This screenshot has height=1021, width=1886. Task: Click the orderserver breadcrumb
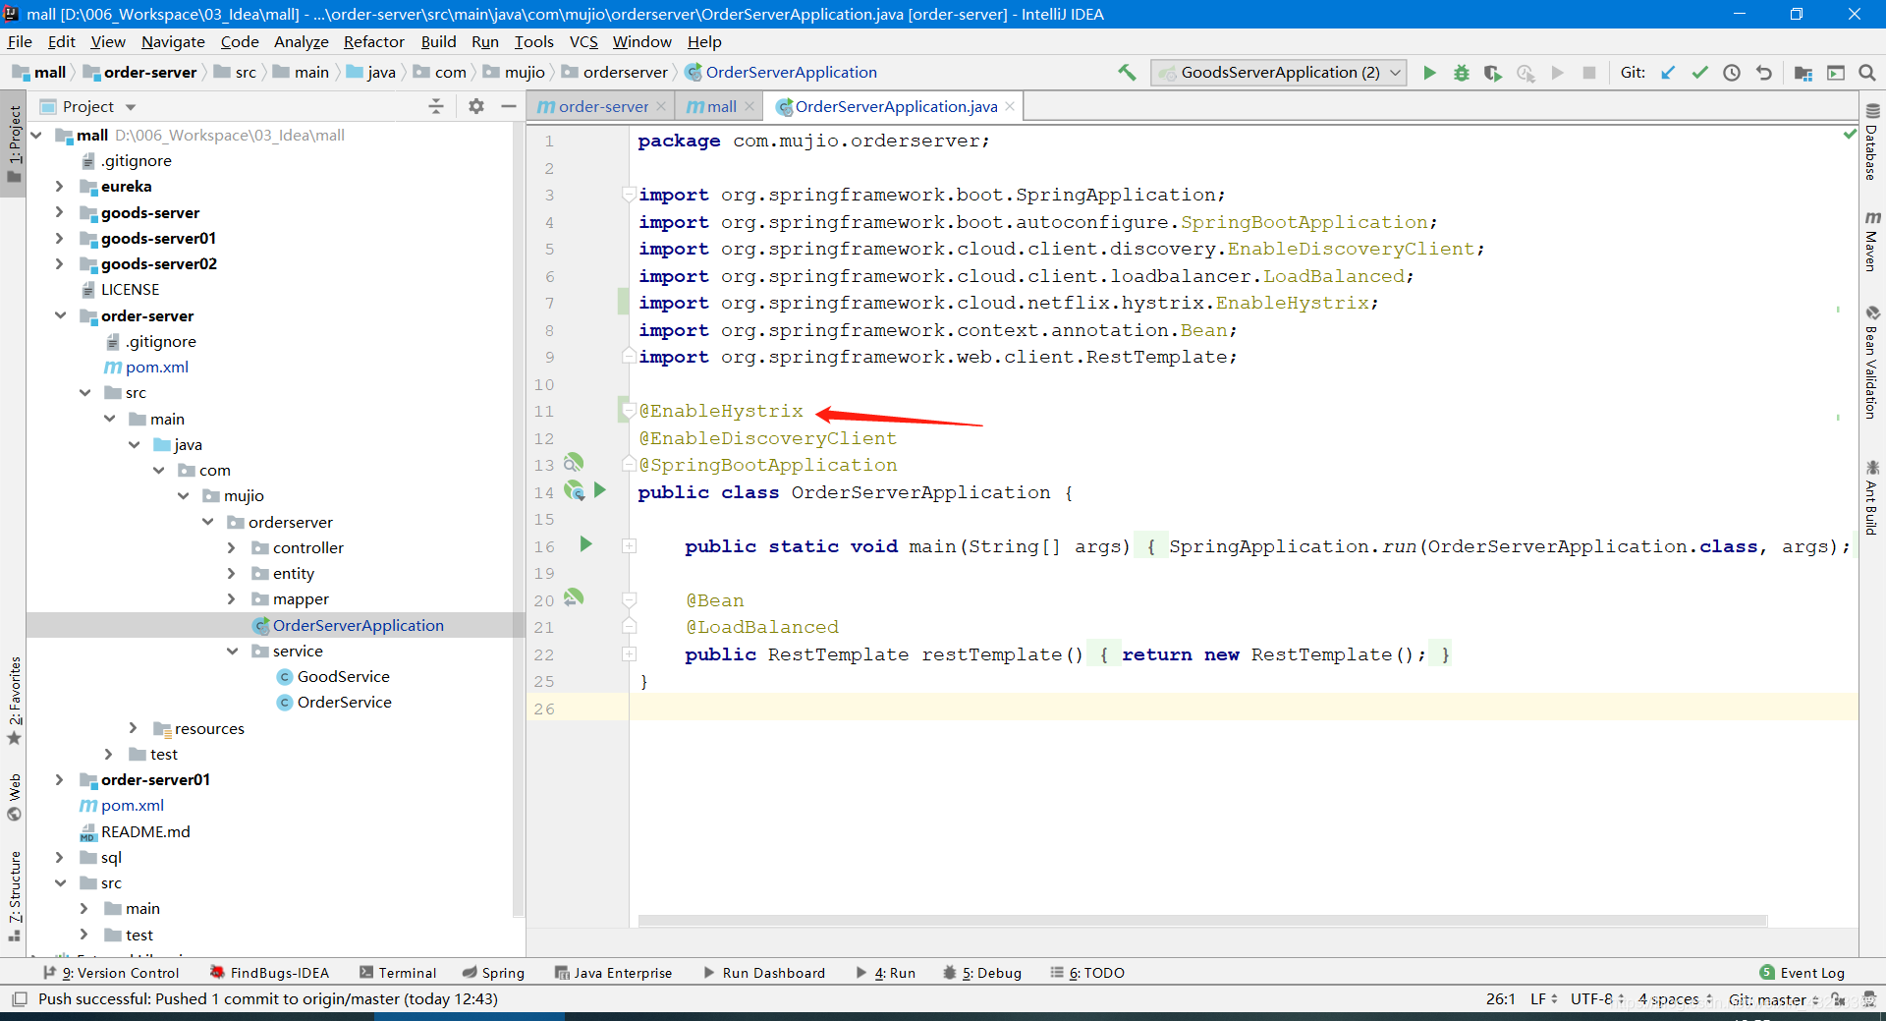click(x=625, y=72)
